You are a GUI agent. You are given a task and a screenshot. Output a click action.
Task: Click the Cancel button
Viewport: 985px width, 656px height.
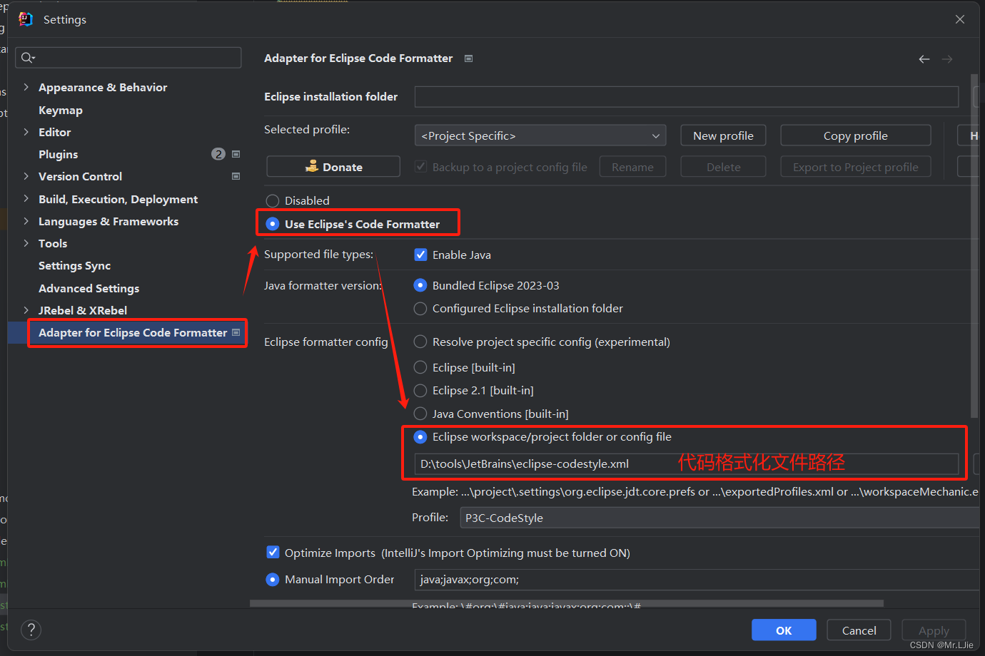(x=859, y=630)
